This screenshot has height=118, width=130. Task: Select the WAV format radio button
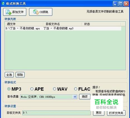(54, 89)
